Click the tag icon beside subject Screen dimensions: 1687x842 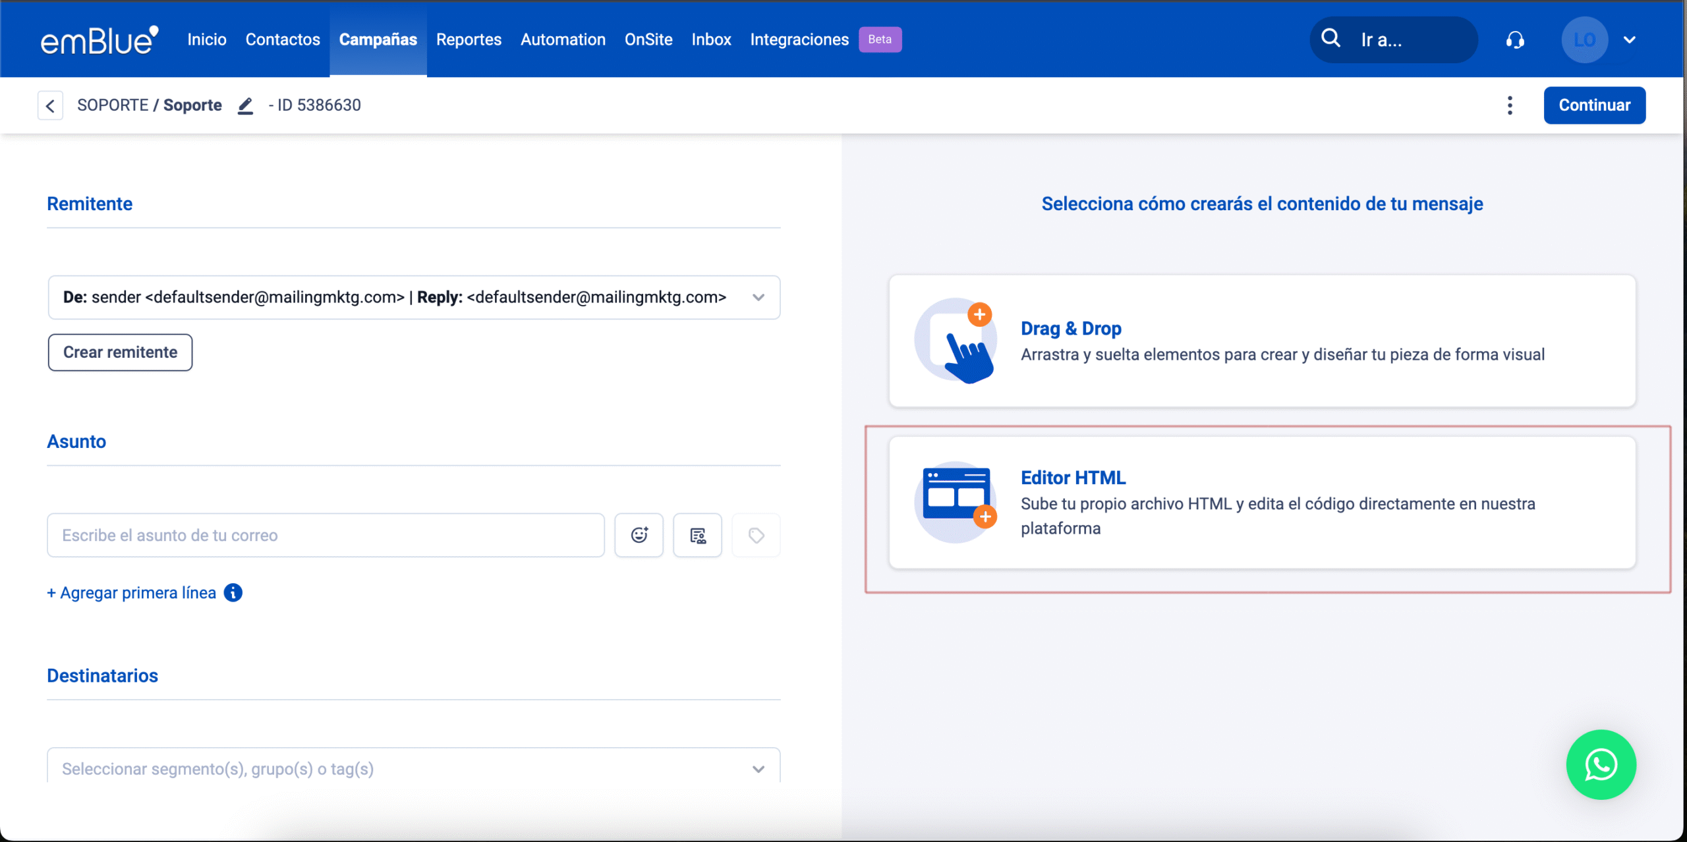(x=756, y=535)
